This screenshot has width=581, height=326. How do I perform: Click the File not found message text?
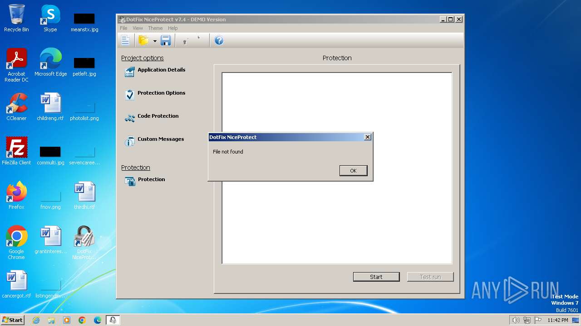tap(228, 152)
